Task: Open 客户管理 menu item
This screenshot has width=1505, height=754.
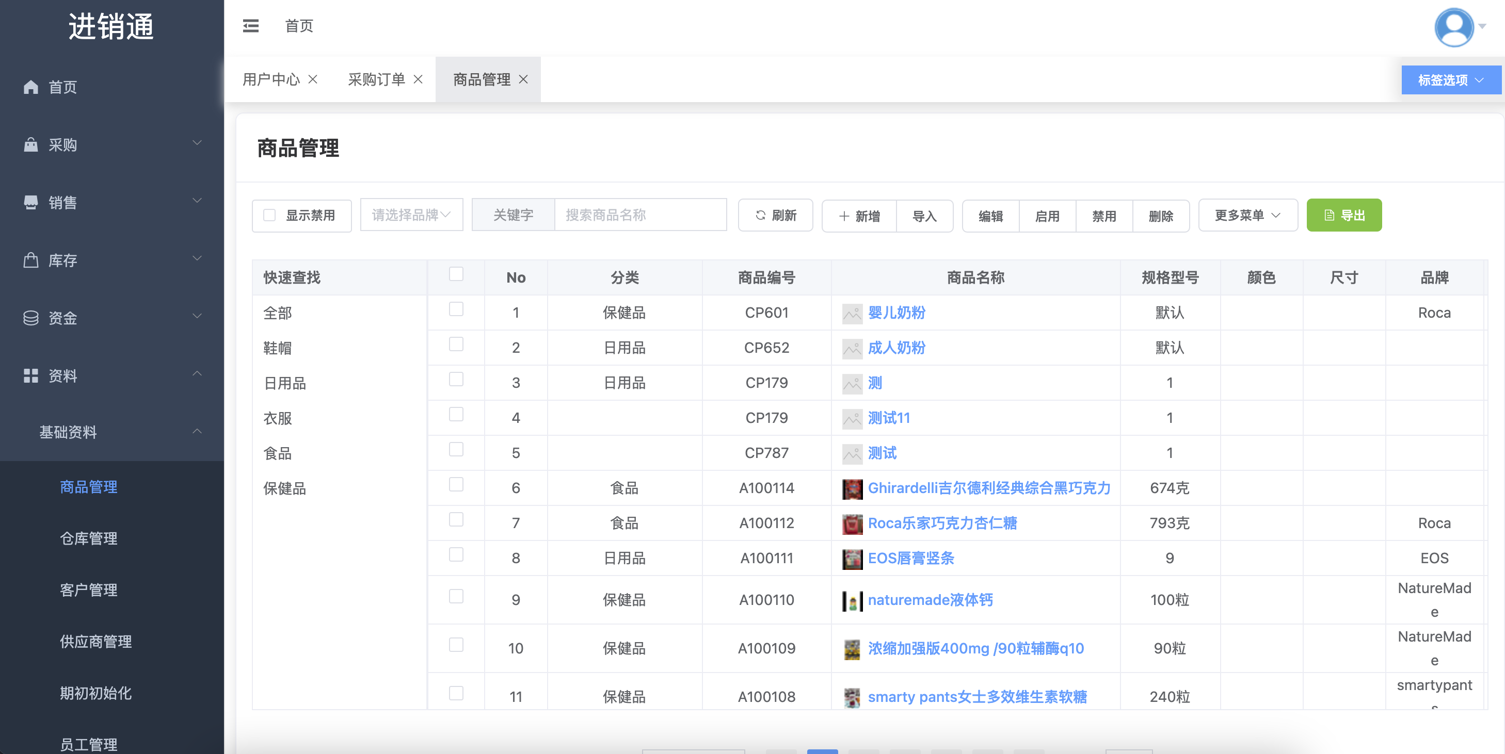Action: click(89, 590)
